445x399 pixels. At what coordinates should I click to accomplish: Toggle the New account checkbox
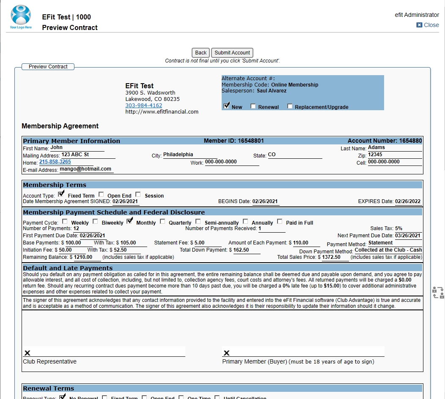pyautogui.click(x=226, y=106)
